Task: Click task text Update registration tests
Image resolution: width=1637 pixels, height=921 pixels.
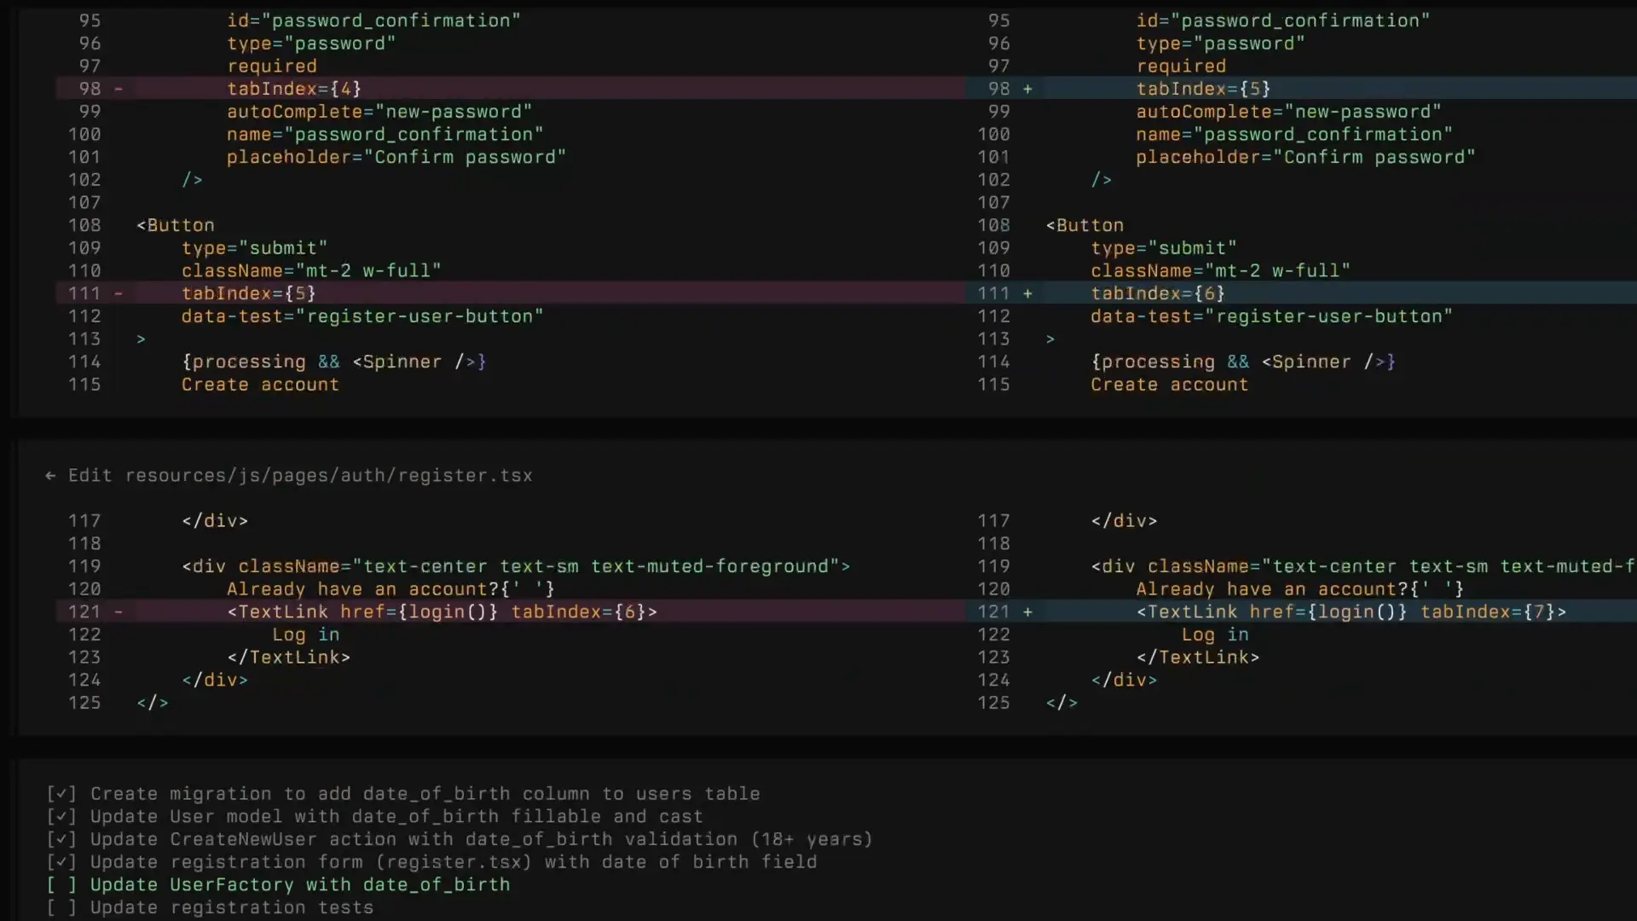Action: pyautogui.click(x=232, y=907)
